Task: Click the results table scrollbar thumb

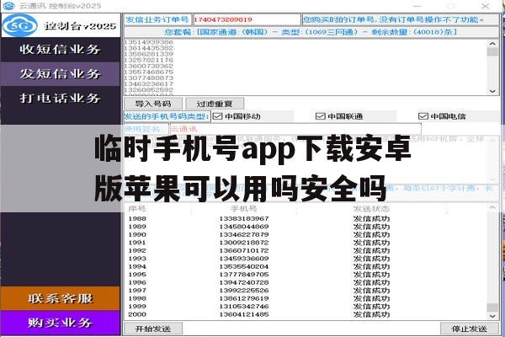Action: pos(492,307)
